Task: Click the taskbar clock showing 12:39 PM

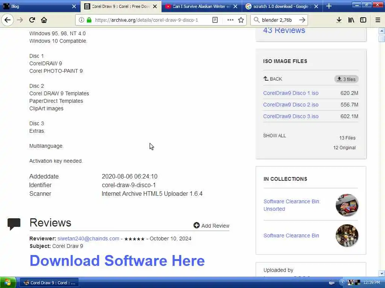Action: (x=371, y=283)
